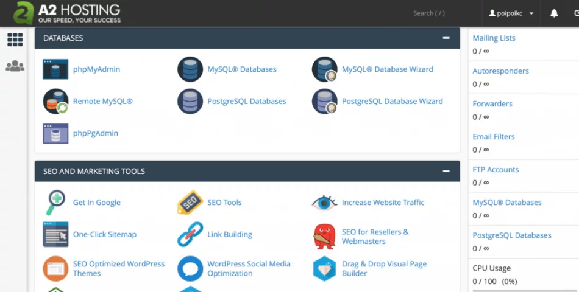Screen dimensions: 579x292
Task: Click the WordPress Social Media Optimization icon
Action: (190, 269)
